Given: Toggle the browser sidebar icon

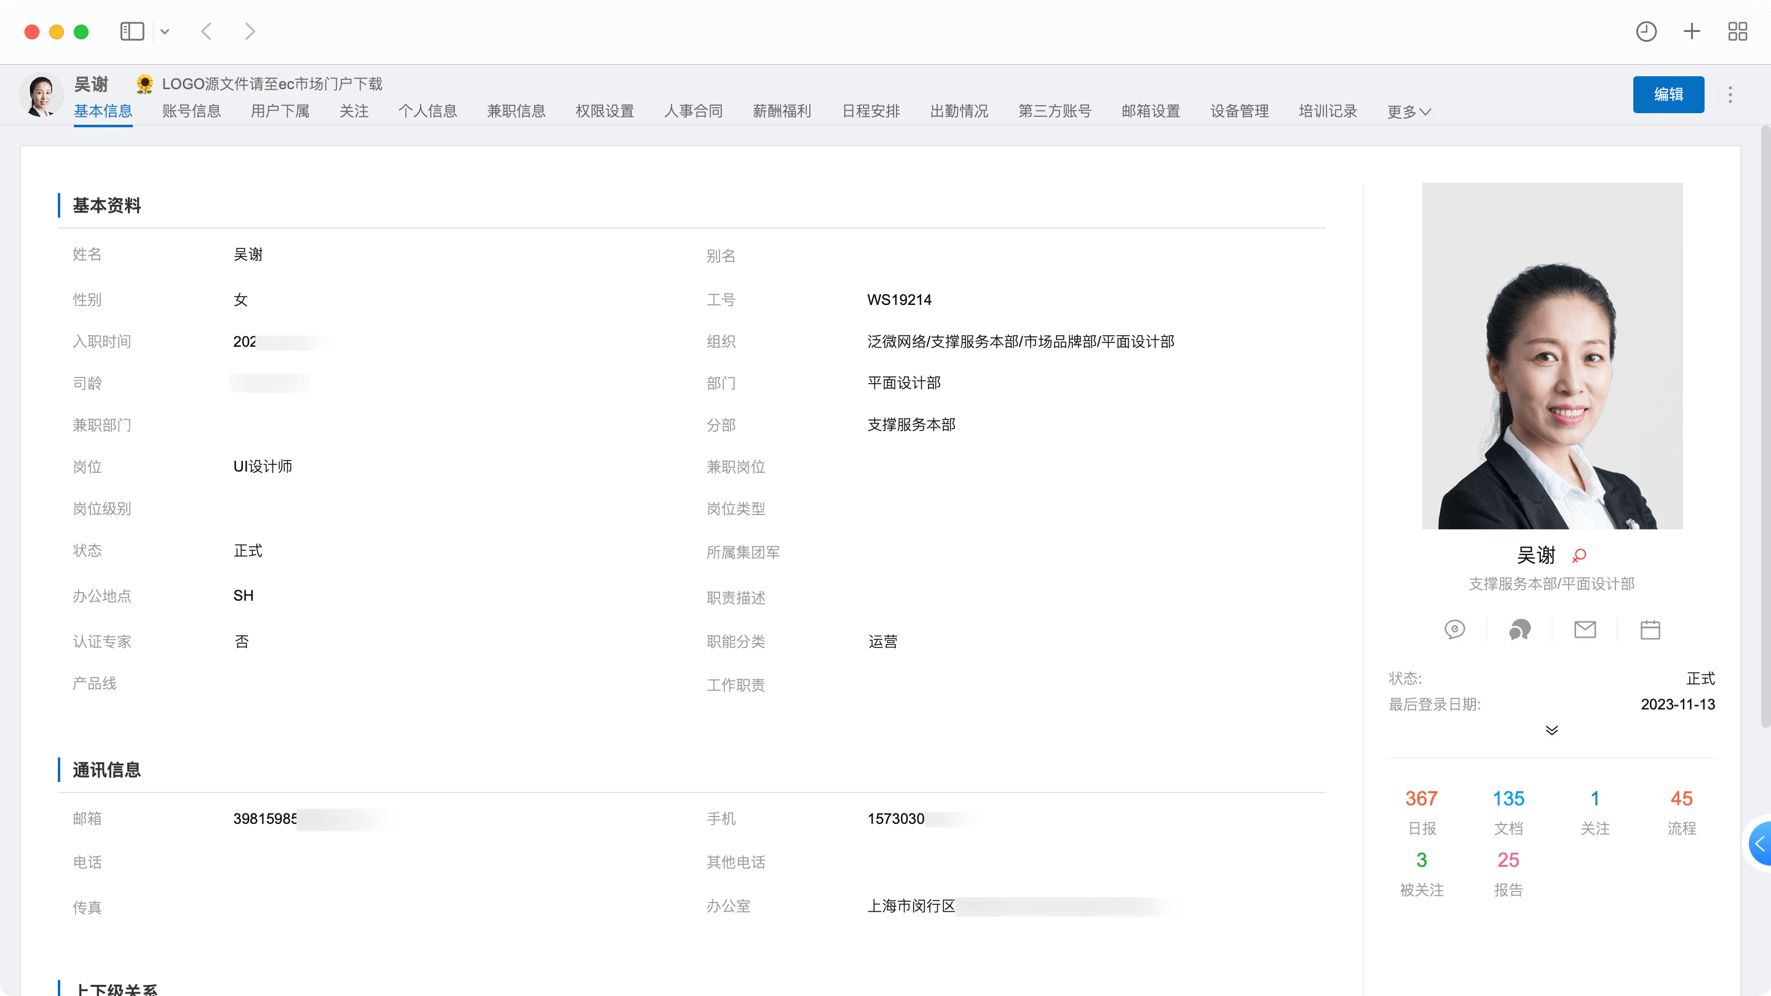Looking at the screenshot, I should [x=132, y=31].
